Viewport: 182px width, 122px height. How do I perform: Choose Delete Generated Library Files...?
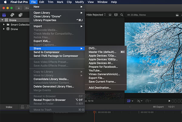57,87
